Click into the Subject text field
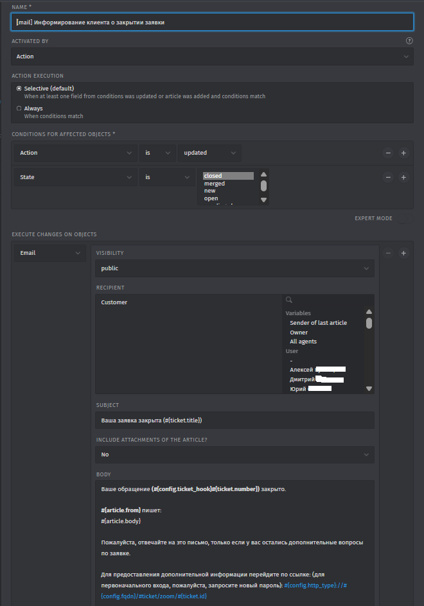Screen dimensions: 424x606 pyautogui.click(x=234, y=420)
